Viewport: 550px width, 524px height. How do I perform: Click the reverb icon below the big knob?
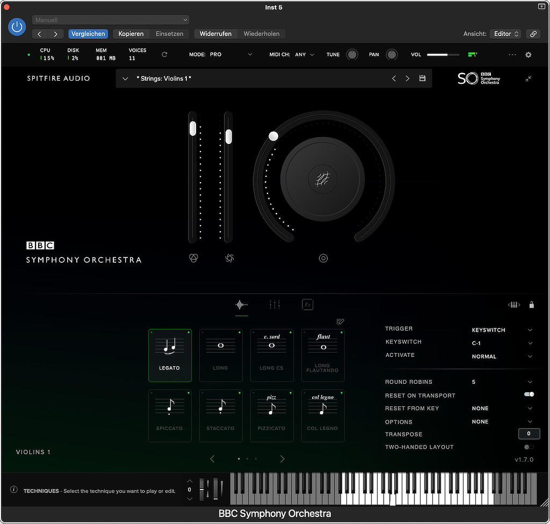click(x=323, y=259)
